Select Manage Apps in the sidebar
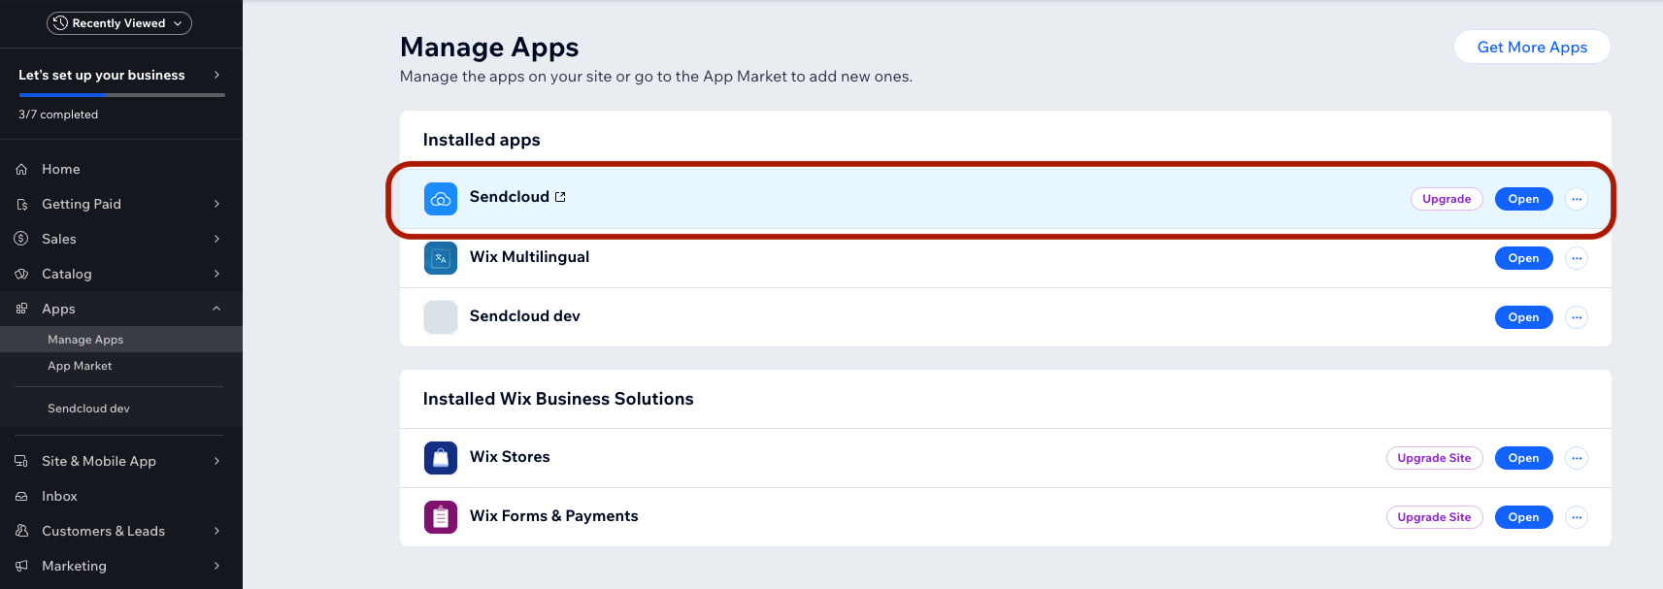Viewport: 1663px width, 589px height. (121, 340)
